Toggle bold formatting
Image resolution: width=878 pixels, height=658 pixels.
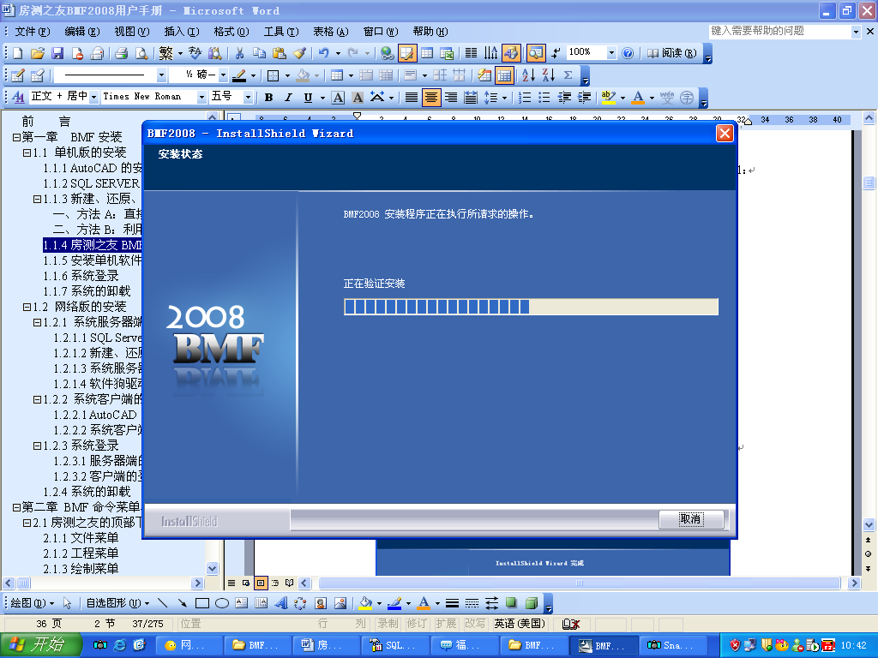[x=268, y=98]
